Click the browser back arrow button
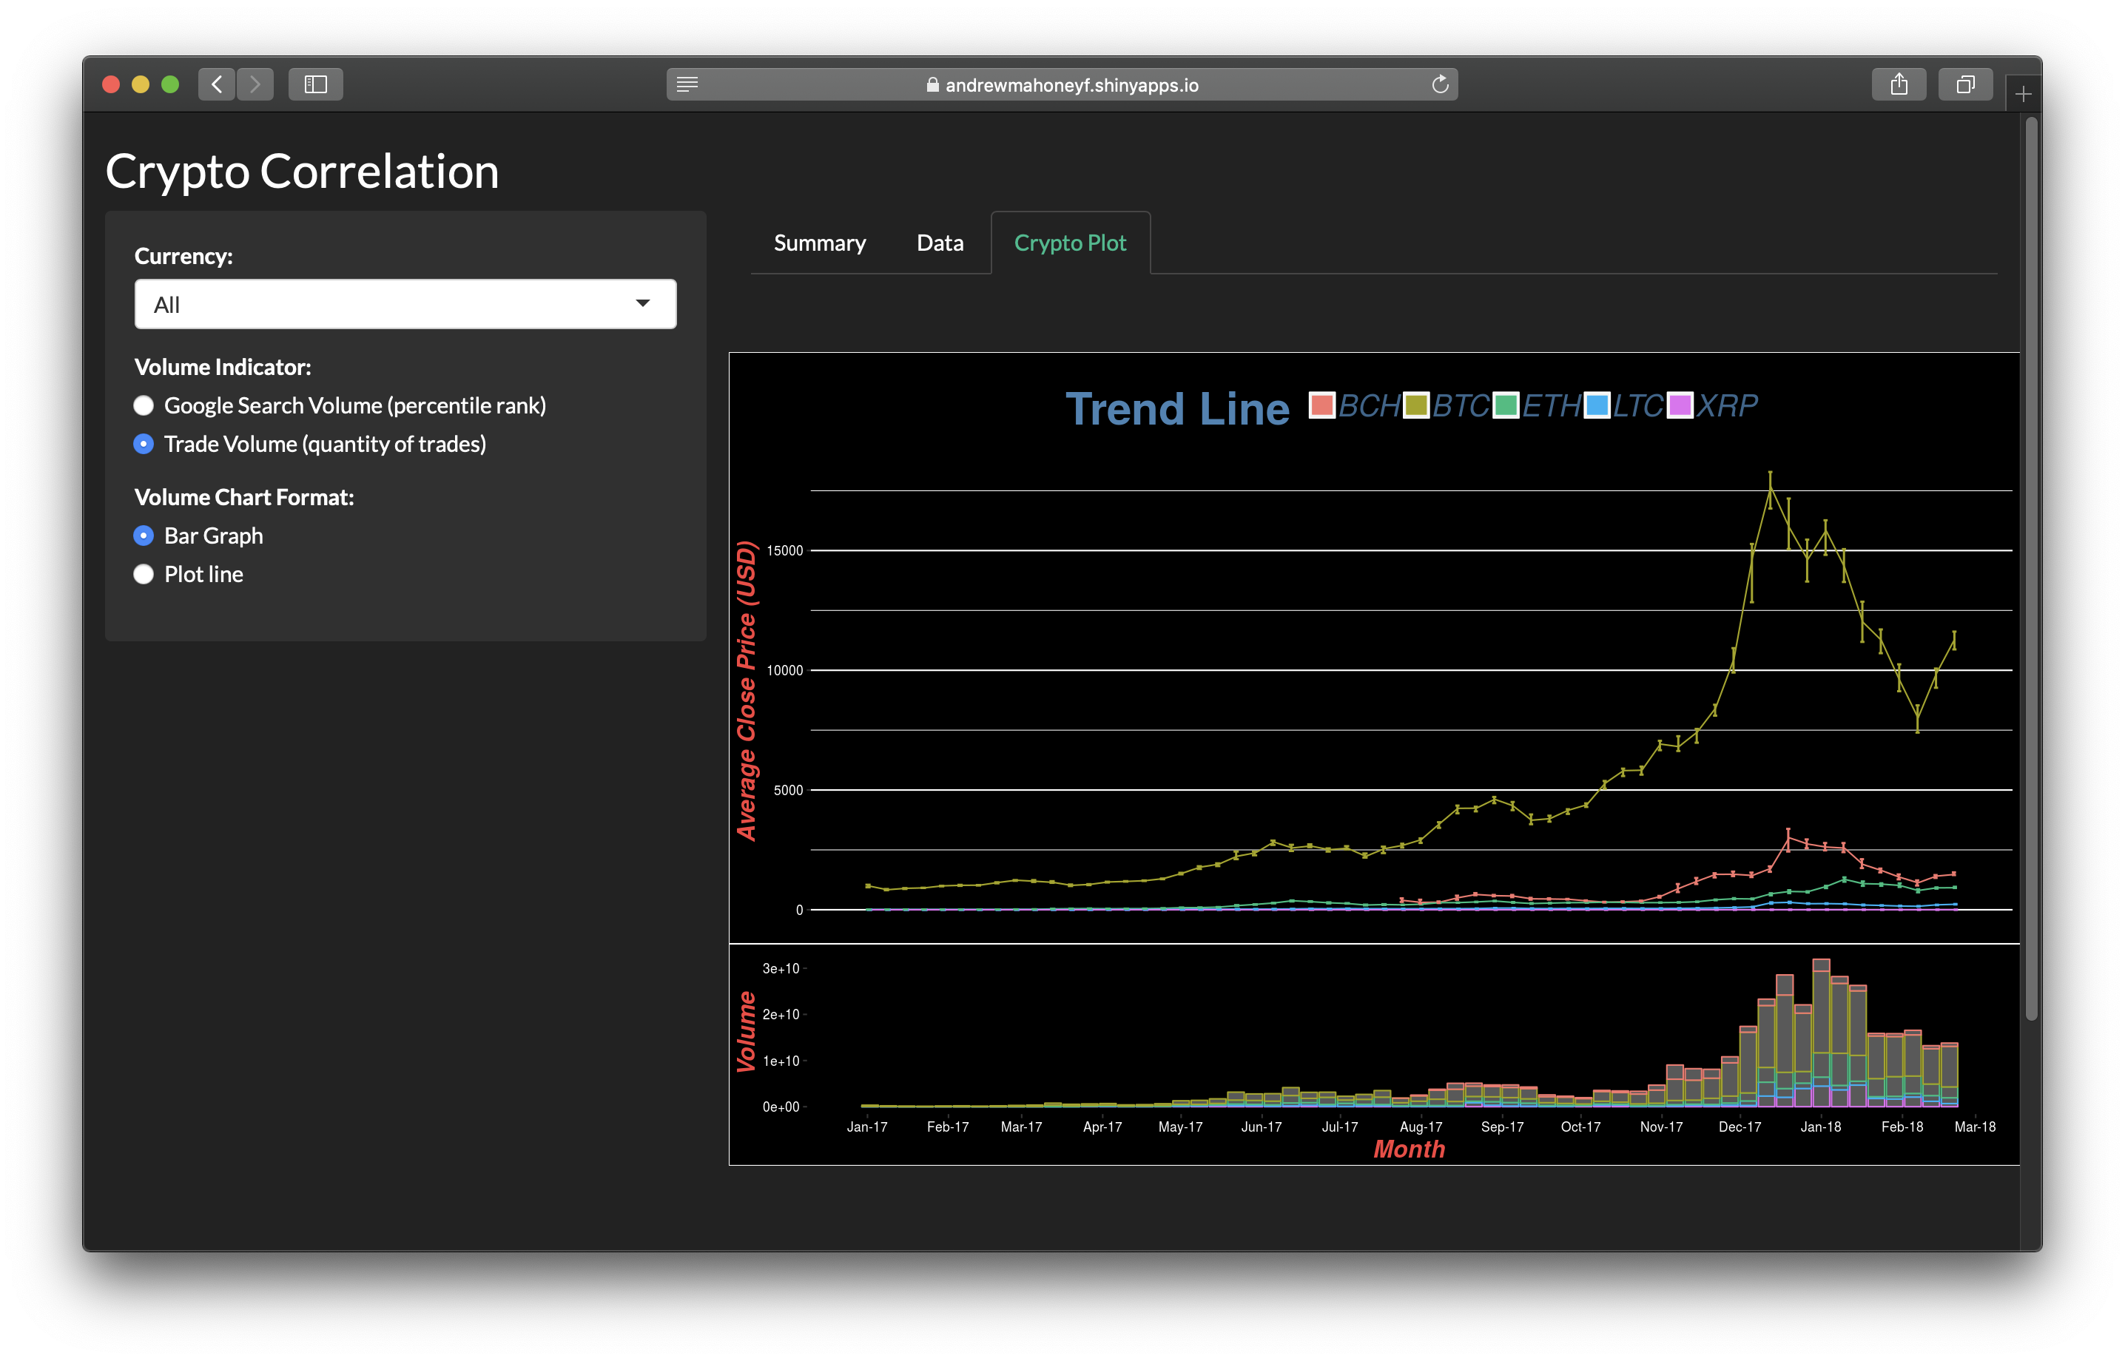Image resolution: width=2125 pixels, height=1361 pixels. pos(217,85)
